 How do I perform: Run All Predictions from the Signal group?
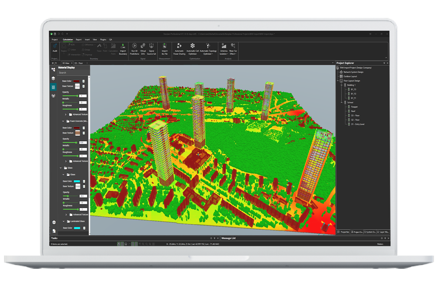pyautogui.click(x=134, y=49)
